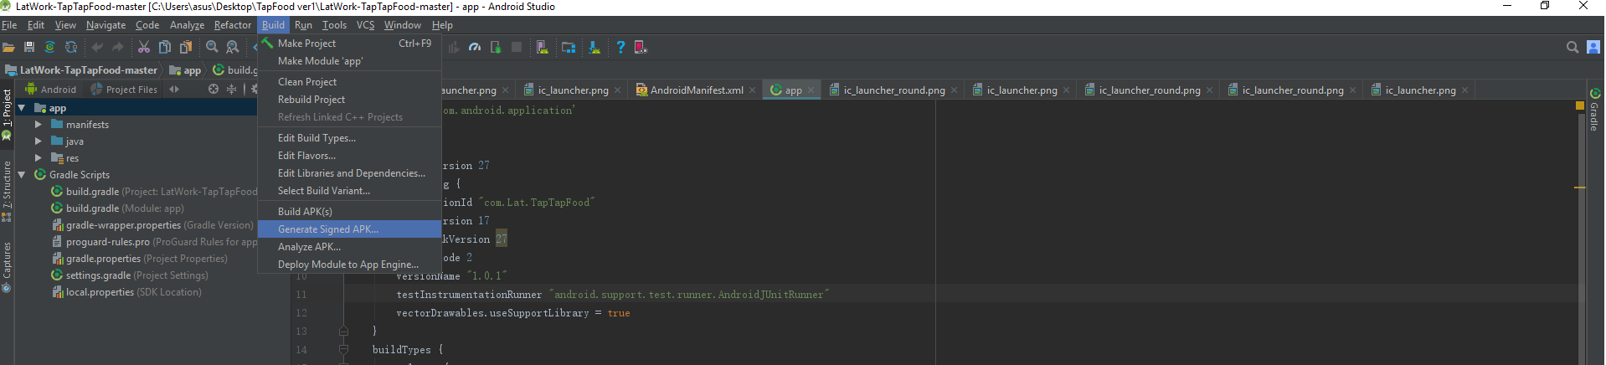Choose Clean Project in Build menu

(349, 82)
